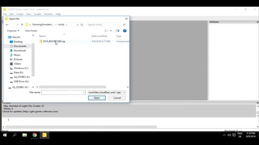Open the View menu in GIANTS Editor

coord(28,14)
